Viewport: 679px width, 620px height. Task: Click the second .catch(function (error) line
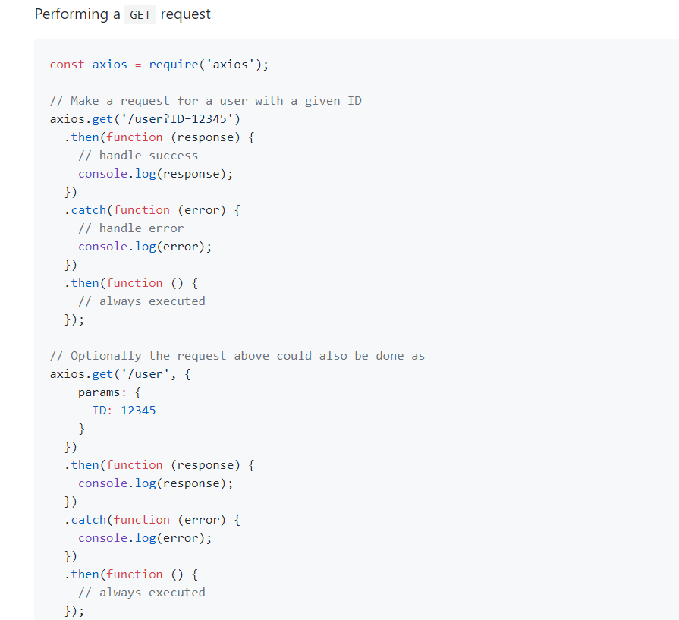tap(152, 520)
